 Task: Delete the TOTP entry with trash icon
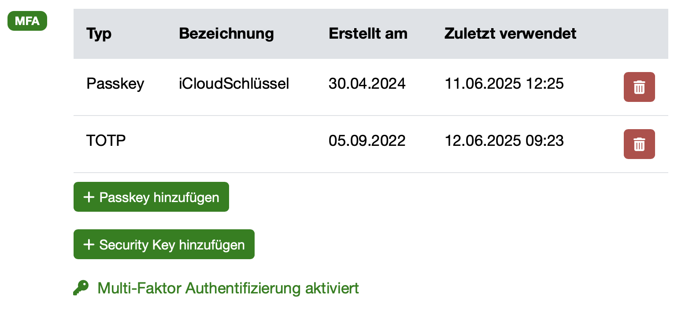pos(639,144)
